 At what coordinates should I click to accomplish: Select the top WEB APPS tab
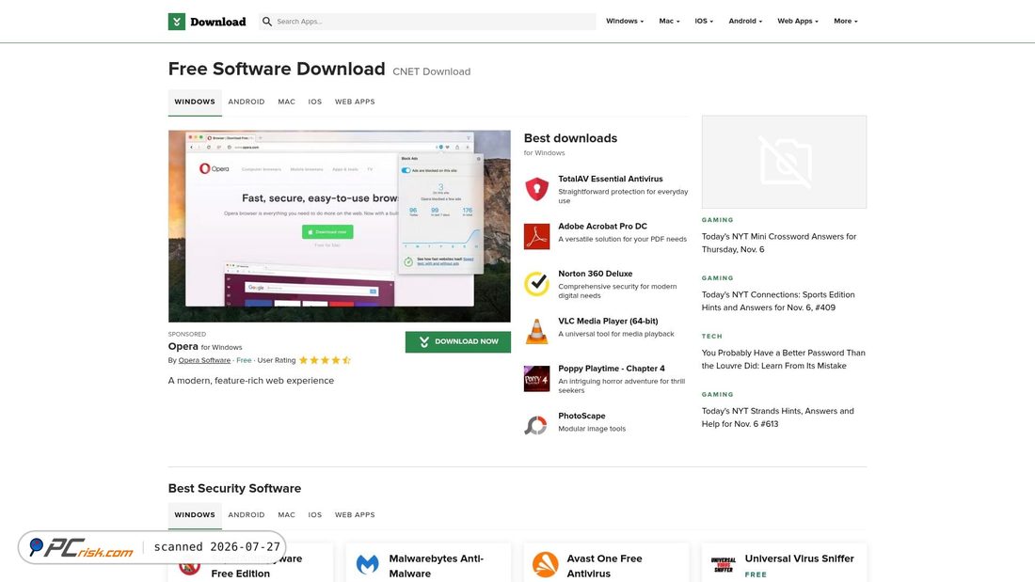point(355,102)
